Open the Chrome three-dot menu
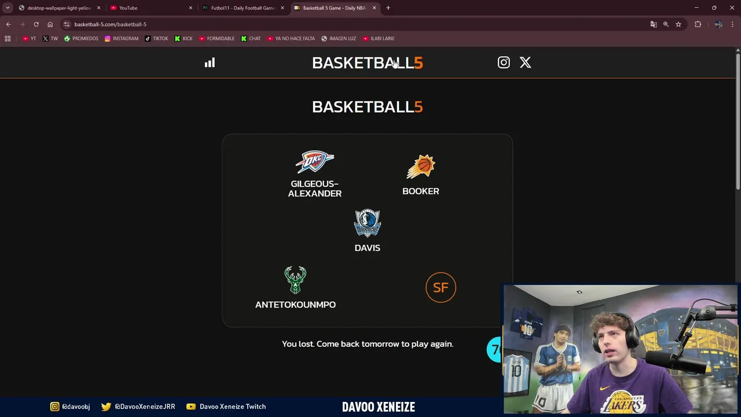Screen dimensions: 741x417 point(733,24)
